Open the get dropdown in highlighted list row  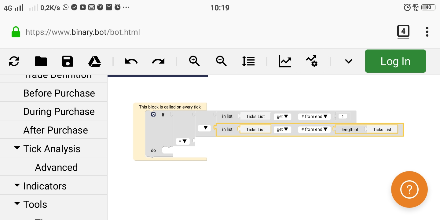pyautogui.click(x=282, y=130)
